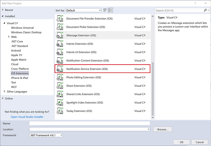Click the Today Extension template icon
The width and height of the screenshot is (211, 146).
point(60,111)
